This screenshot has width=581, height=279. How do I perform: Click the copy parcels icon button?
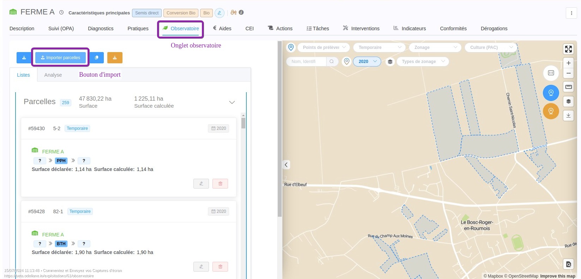pyautogui.click(x=96, y=58)
